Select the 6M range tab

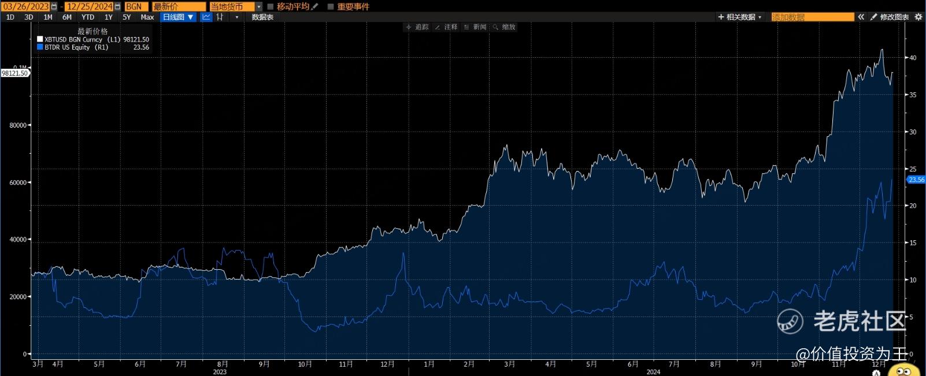coord(67,17)
